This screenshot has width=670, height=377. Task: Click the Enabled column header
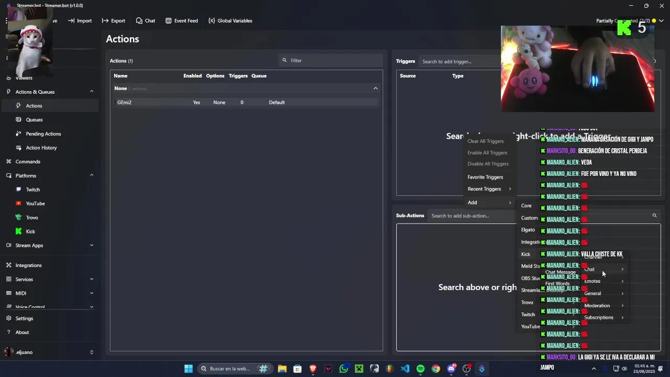(x=192, y=76)
